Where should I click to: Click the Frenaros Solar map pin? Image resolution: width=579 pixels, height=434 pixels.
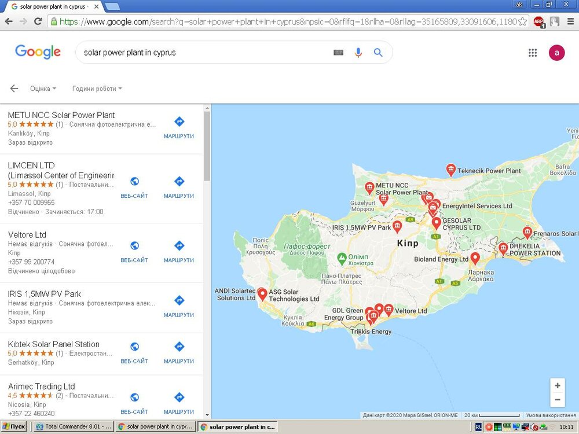coord(527,233)
